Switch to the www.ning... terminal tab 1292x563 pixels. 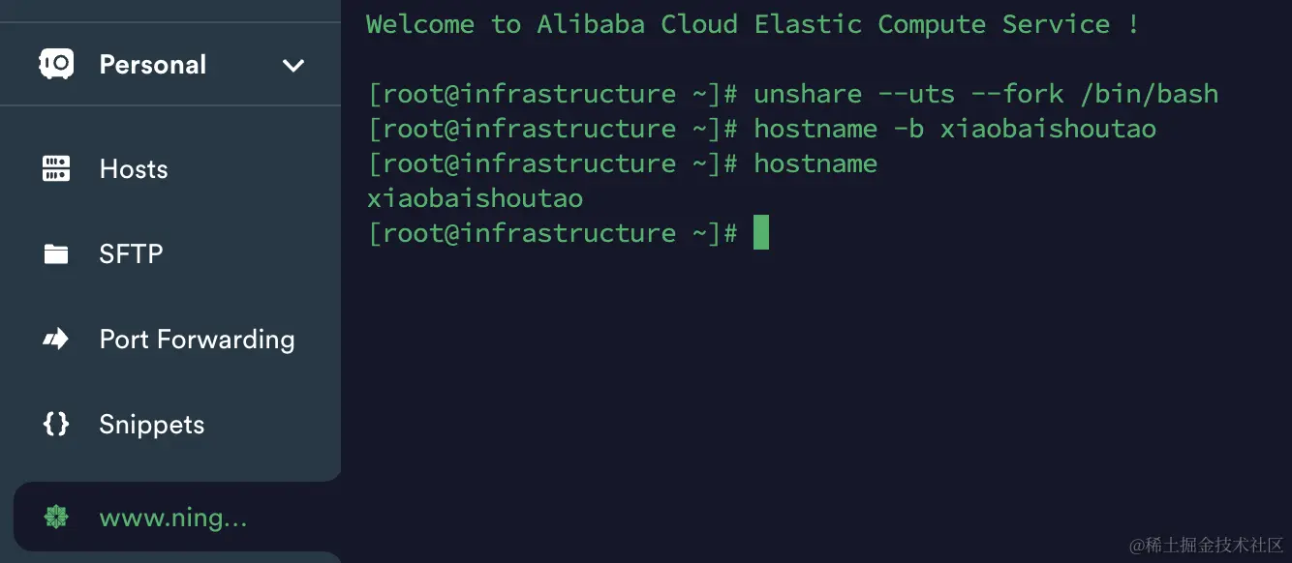(x=177, y=518)
